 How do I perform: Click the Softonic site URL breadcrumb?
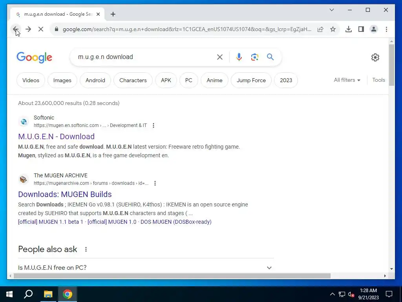pyautogui.click(x=90, y=125)
